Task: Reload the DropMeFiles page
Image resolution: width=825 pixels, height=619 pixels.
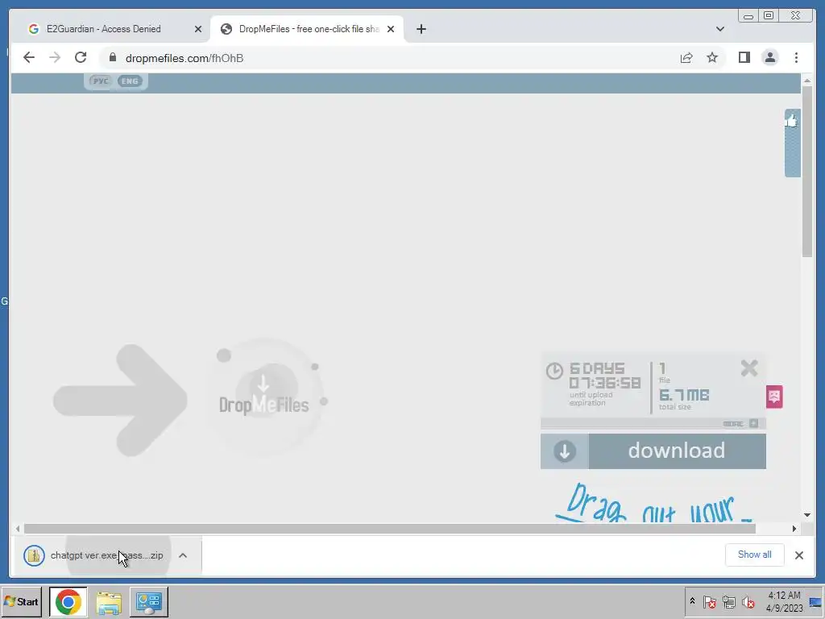Action: 81,57
